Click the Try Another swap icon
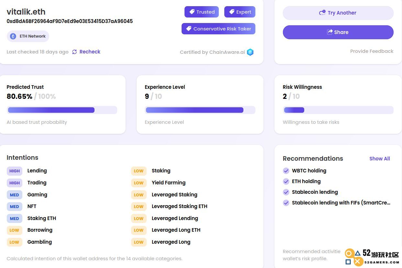 tap(322, 13)
